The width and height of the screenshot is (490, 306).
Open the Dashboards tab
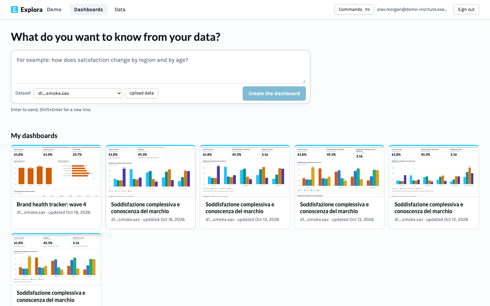(88, 10)
